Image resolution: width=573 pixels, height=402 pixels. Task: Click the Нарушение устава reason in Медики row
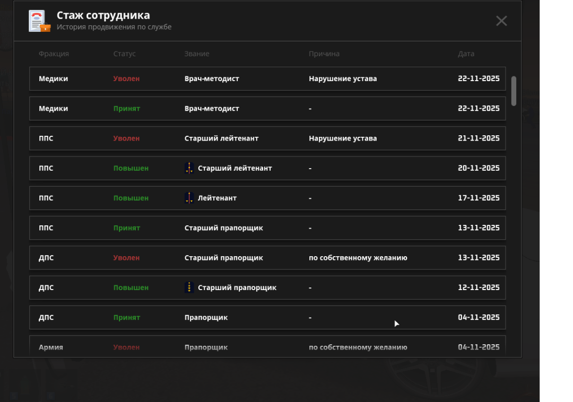[343, 78]
